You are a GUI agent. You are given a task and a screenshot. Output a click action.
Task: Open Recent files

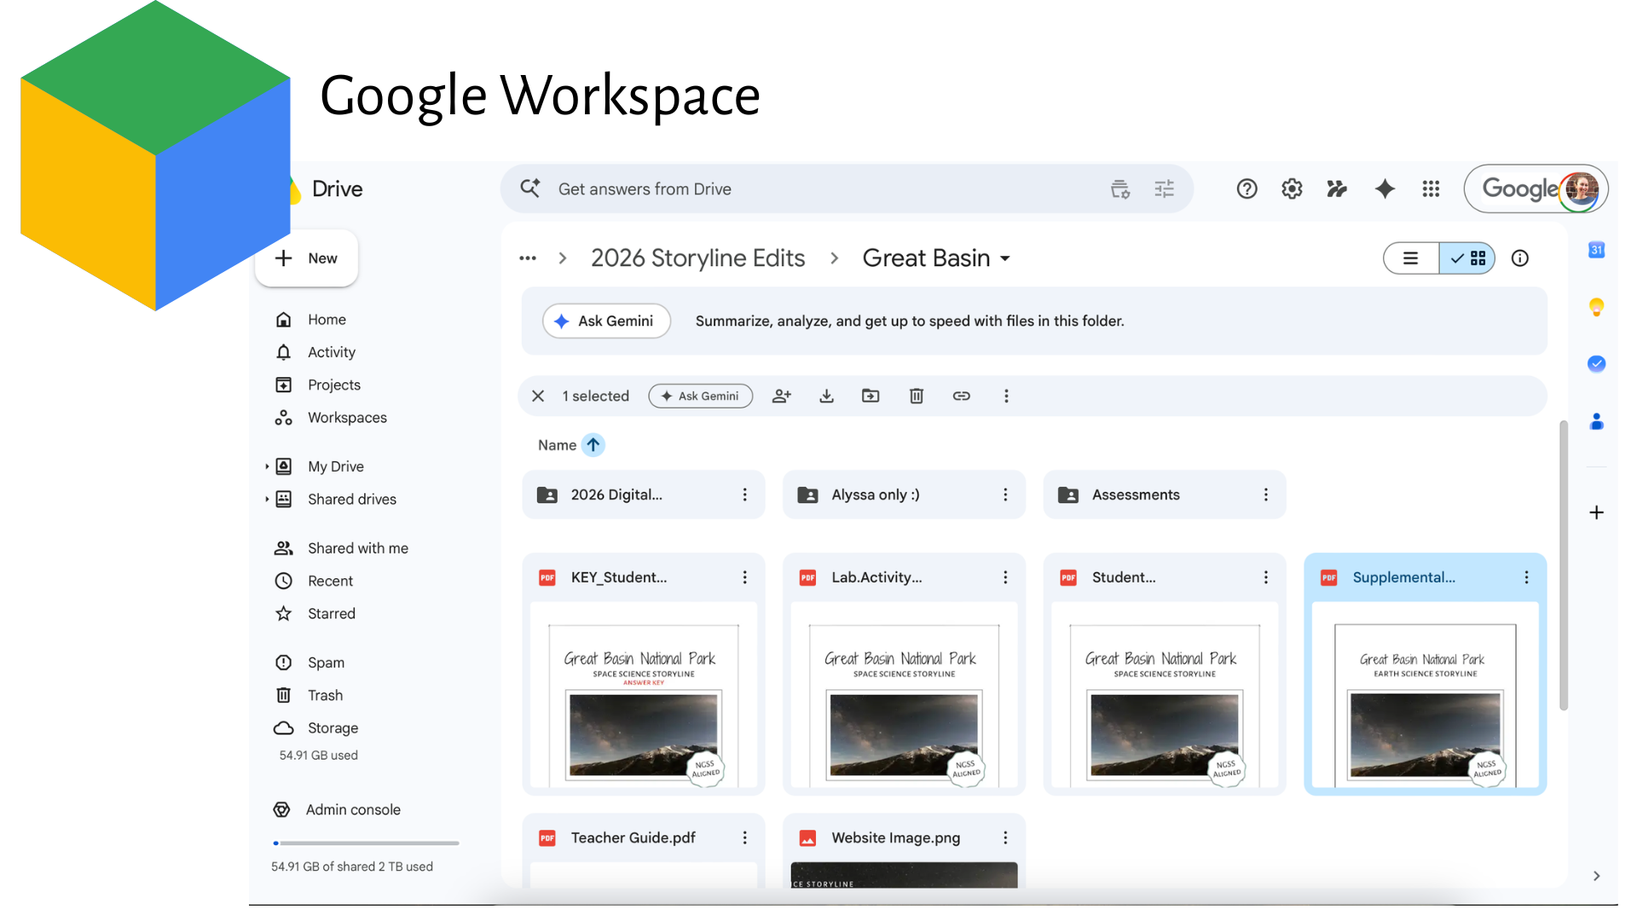(330, 581)
